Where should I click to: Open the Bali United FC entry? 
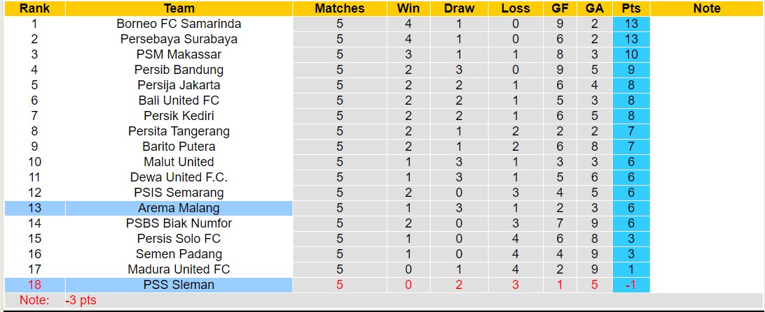click(179, 101)
